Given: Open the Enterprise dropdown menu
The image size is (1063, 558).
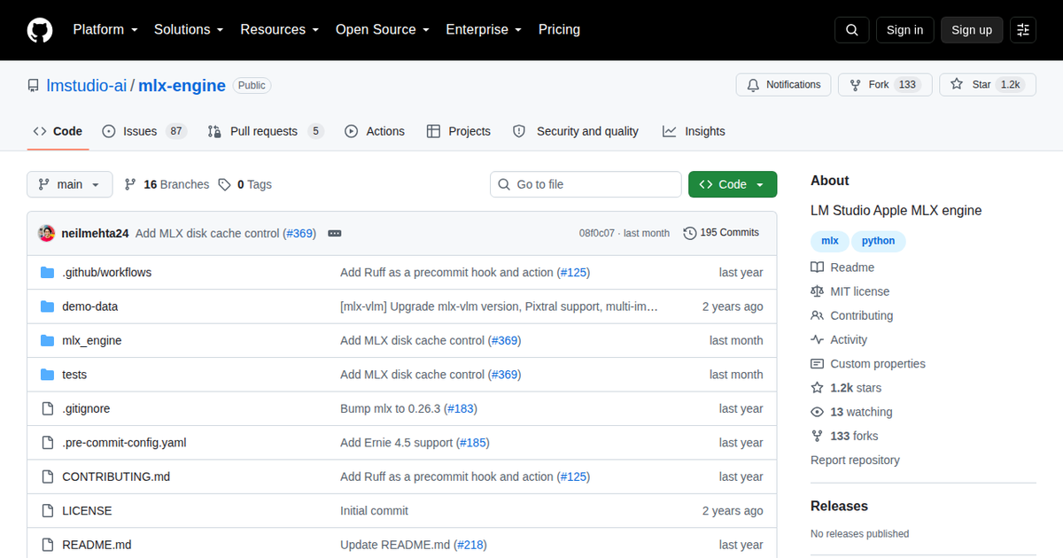Looking at the screenshot, I should tap(484, 29).
